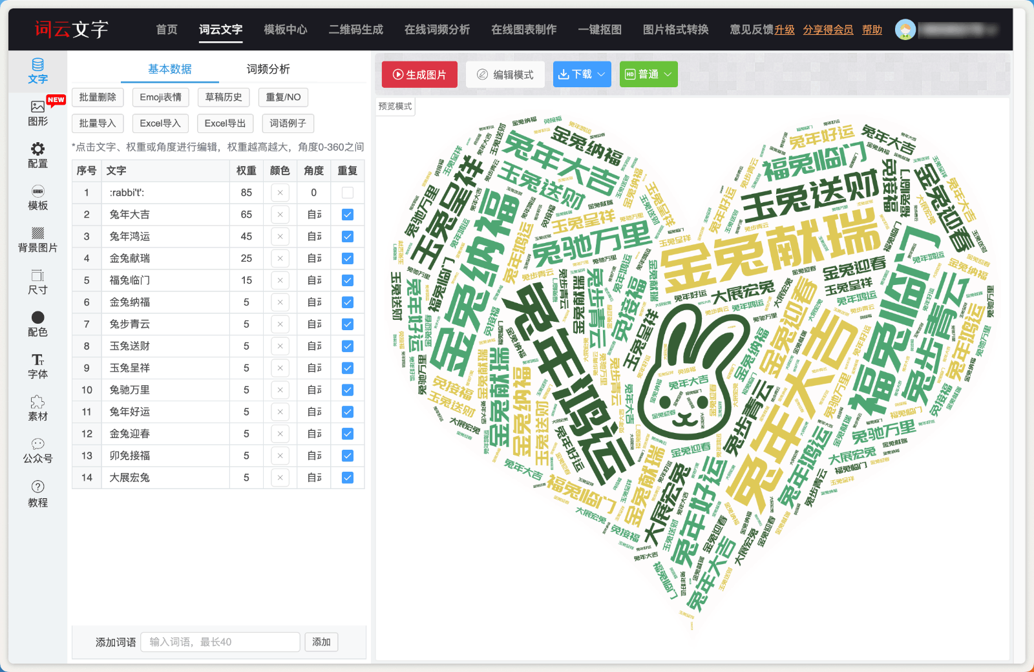Toggle the repeat checkbox for 大展宏兔

[348, 478]
